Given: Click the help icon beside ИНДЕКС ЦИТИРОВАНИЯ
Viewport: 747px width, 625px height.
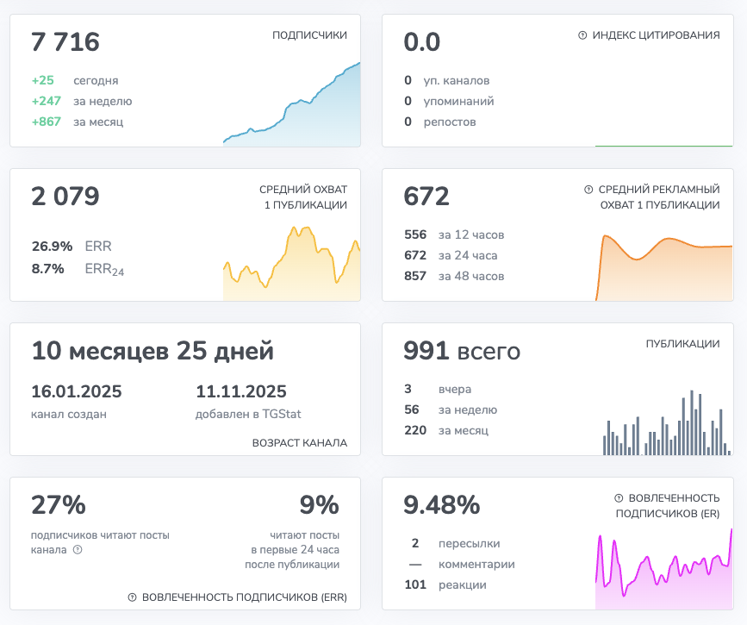Looking at the screenshot, I should coord(582,35).
